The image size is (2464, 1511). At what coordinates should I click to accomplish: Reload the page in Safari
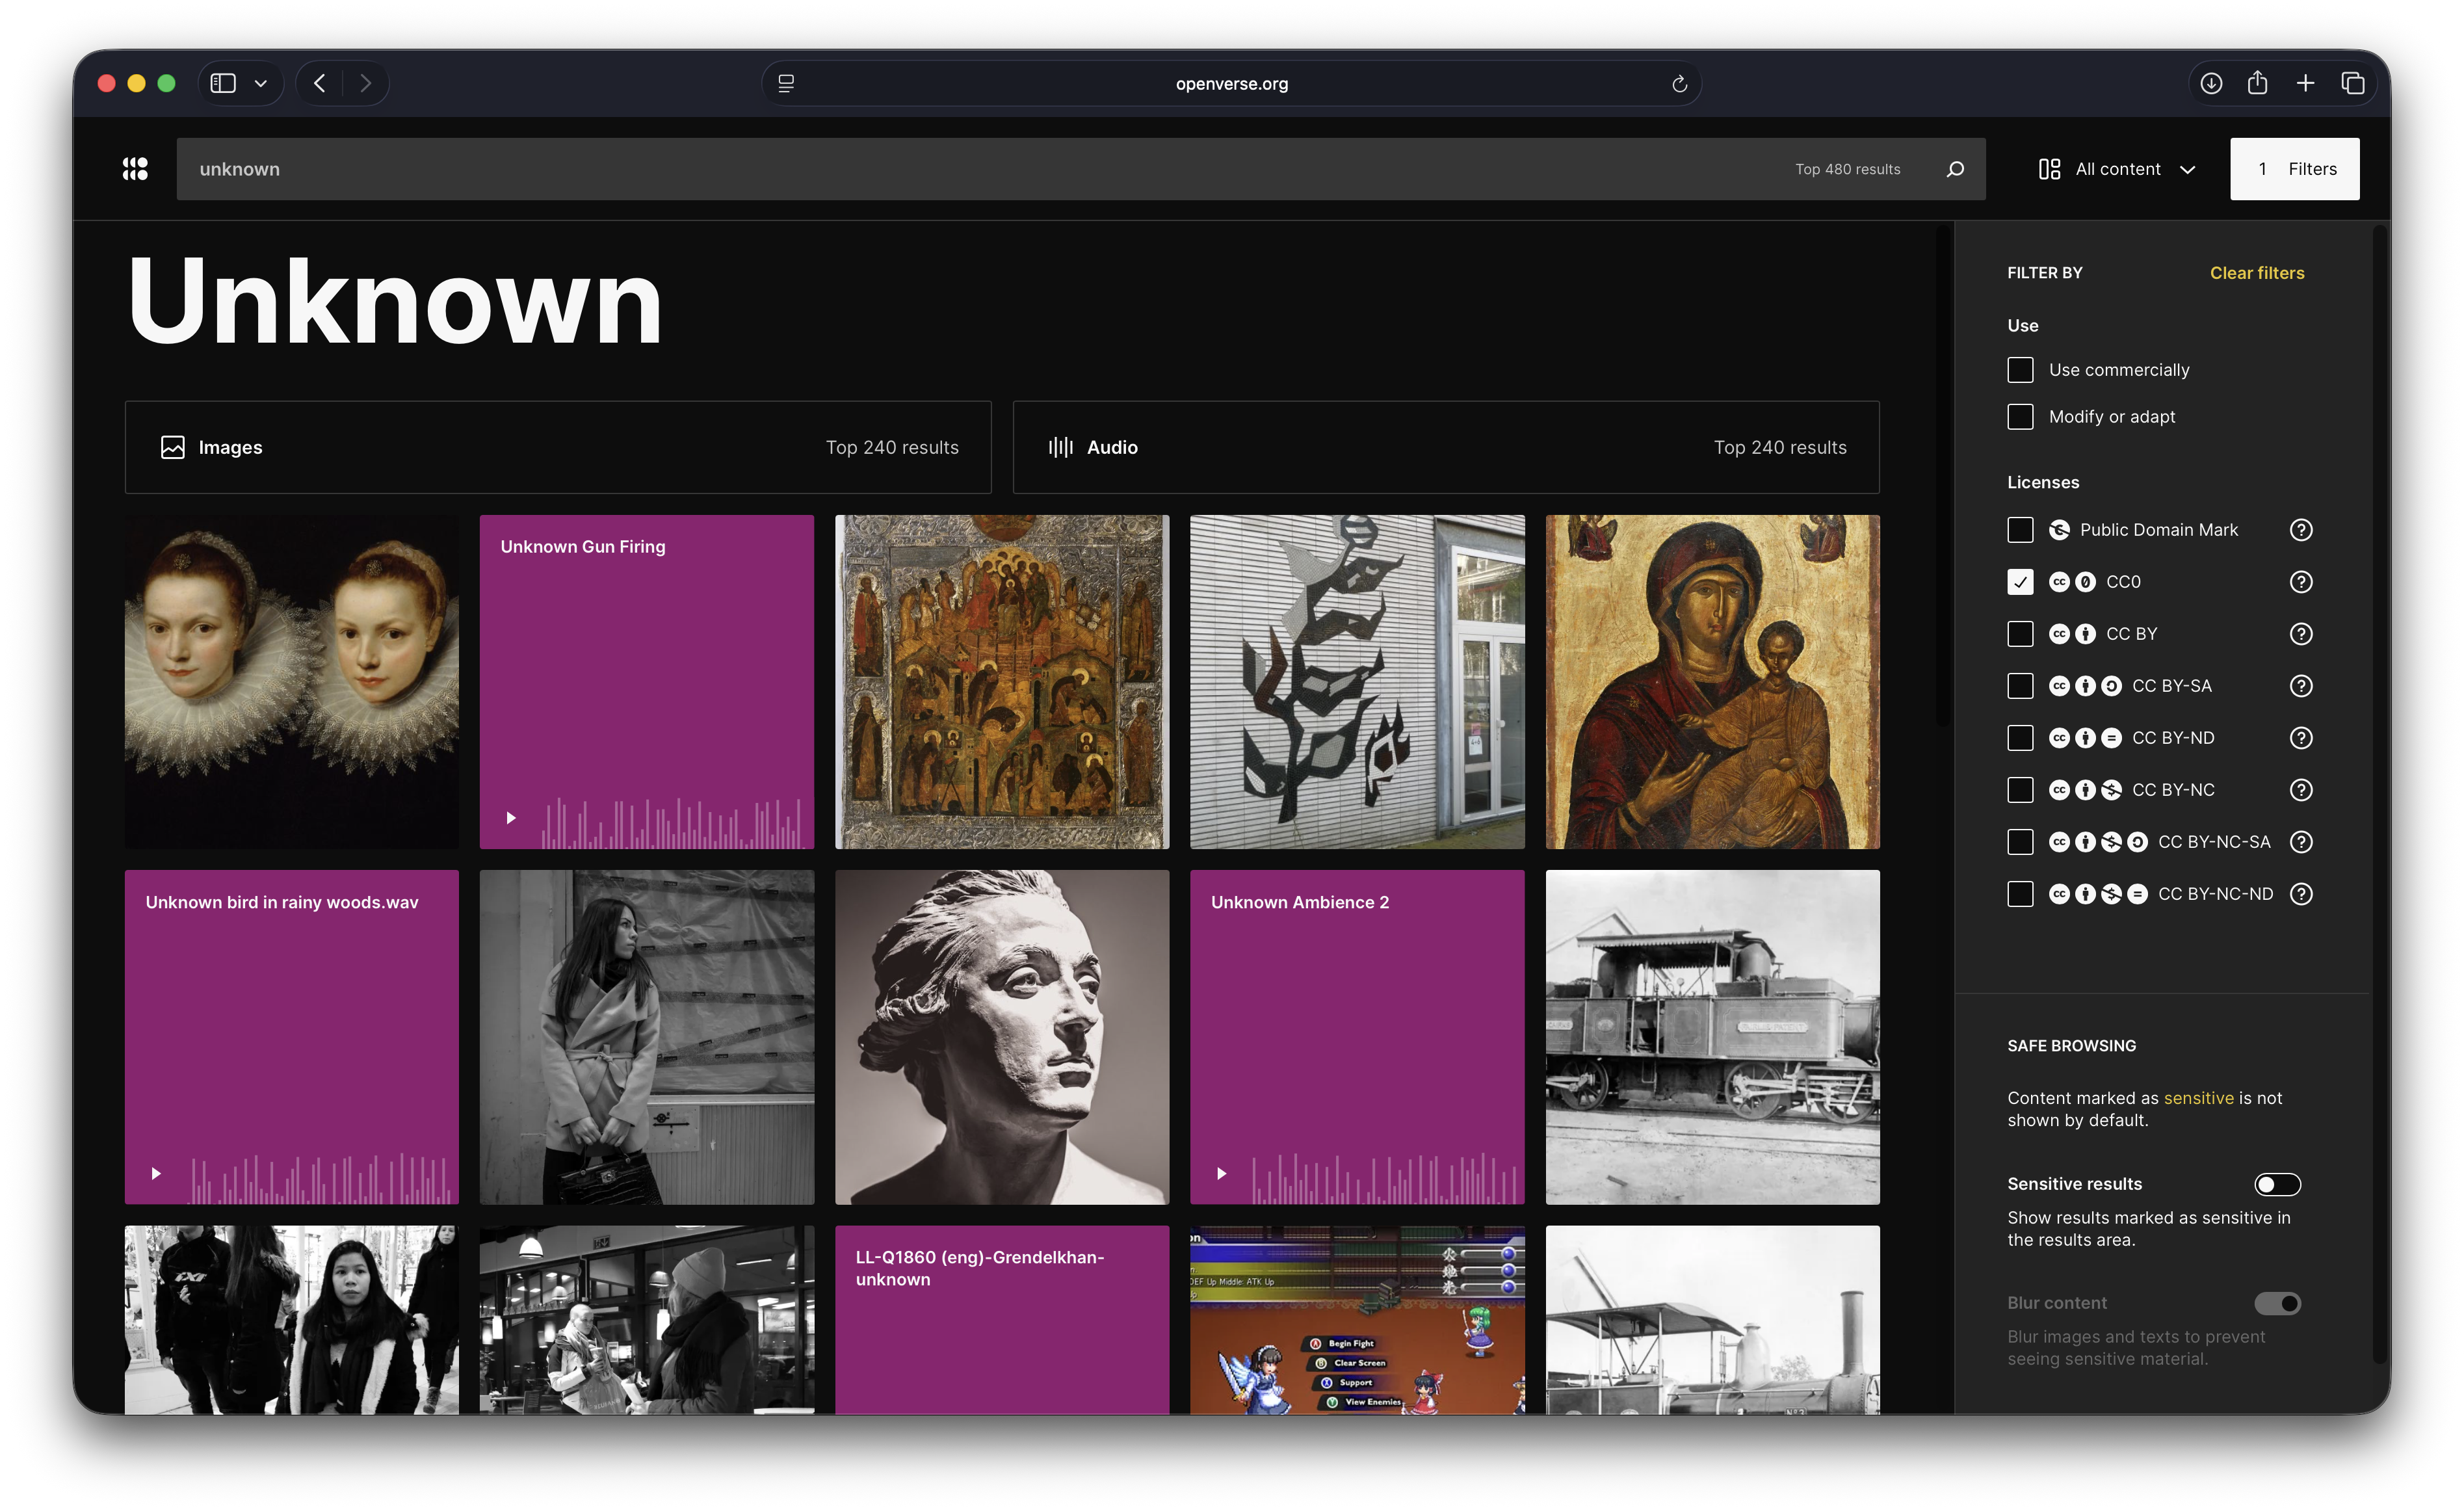(1679, 84)
